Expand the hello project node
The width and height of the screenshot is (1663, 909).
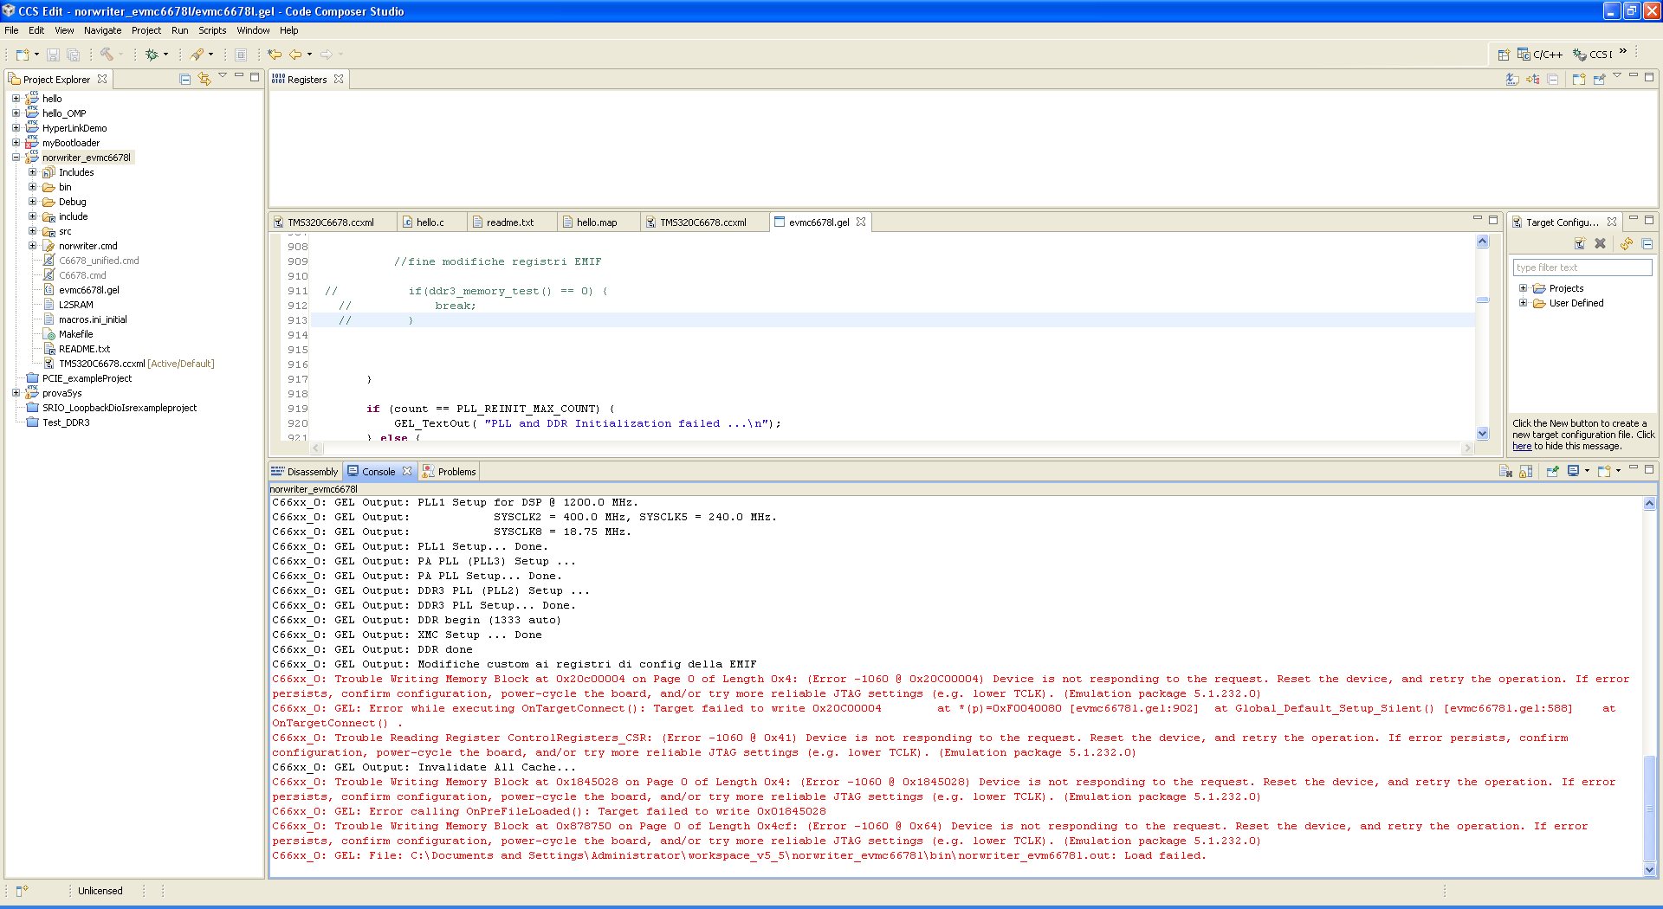16,99
